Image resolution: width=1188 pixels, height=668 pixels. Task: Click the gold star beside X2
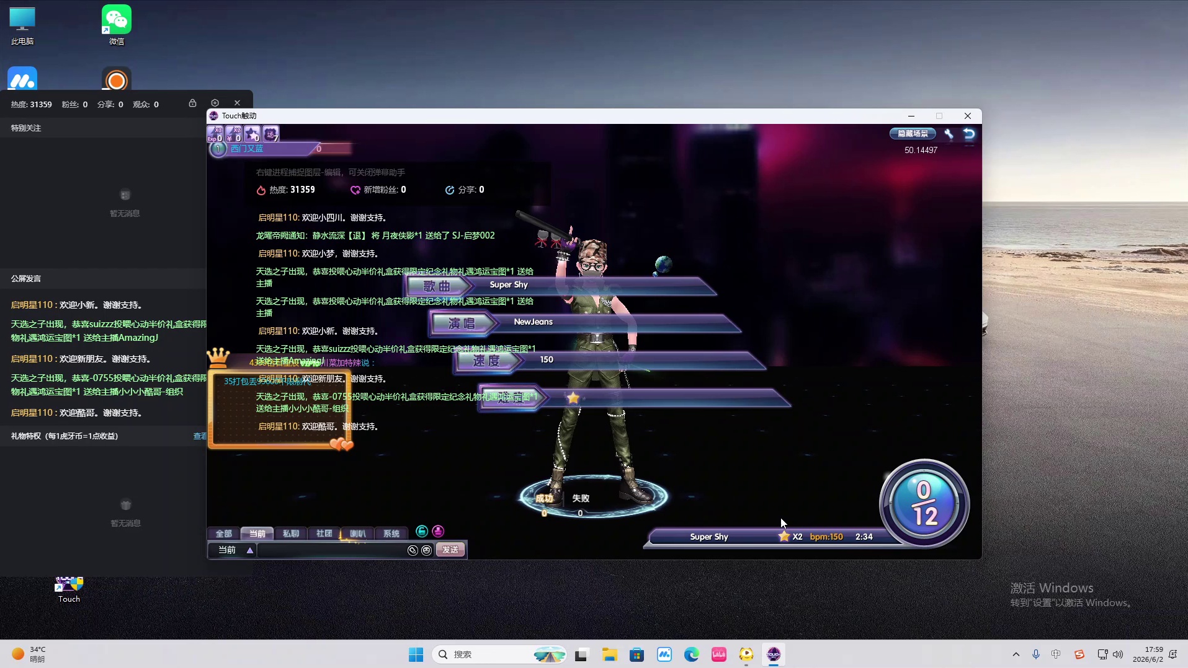tap(784, 537)
